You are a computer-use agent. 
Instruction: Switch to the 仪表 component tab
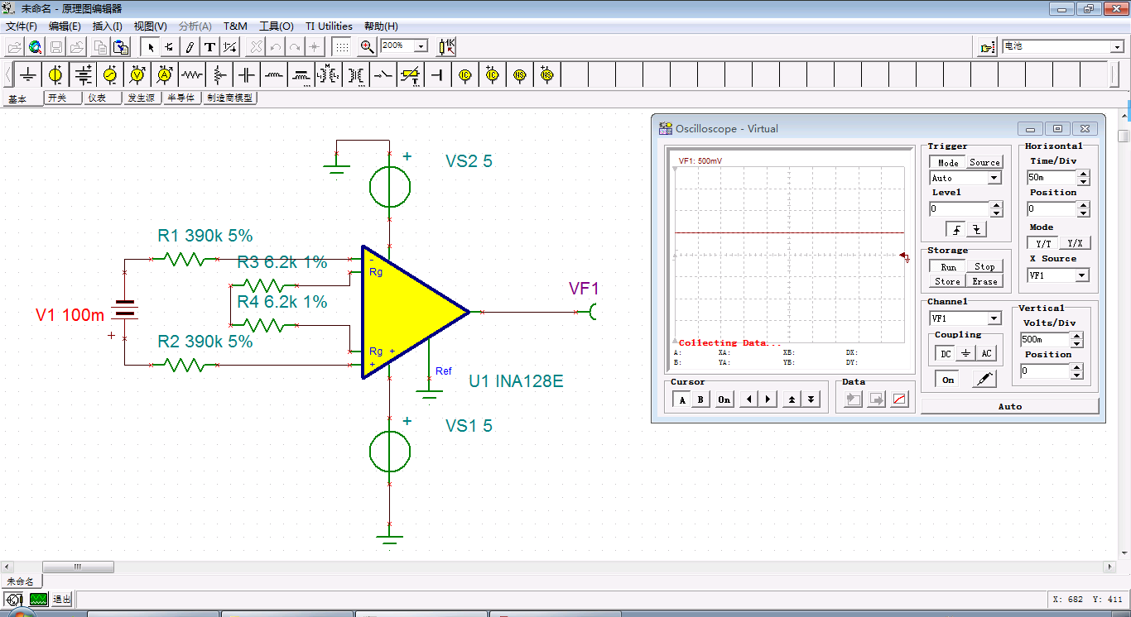click(102, 98)
